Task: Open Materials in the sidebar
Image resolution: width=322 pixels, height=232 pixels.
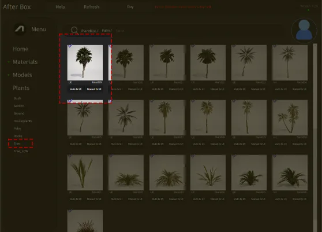Action: click(x=25, y=62)
